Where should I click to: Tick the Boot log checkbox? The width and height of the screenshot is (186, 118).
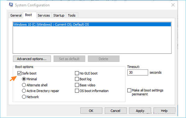click(x=77, y=79)
